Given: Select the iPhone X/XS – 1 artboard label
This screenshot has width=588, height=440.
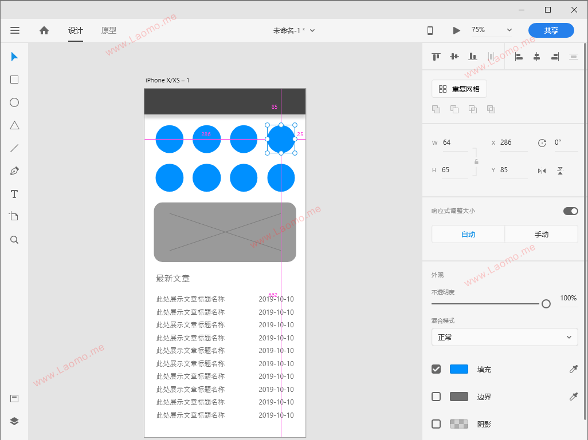Looking at the screenshot, I should pyautogui.click(x=167, y=80).
